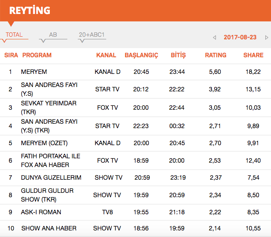Click the BAŞLANGIÇ column header
This screenshot has width=271, height=237.
tap(141, 55)
